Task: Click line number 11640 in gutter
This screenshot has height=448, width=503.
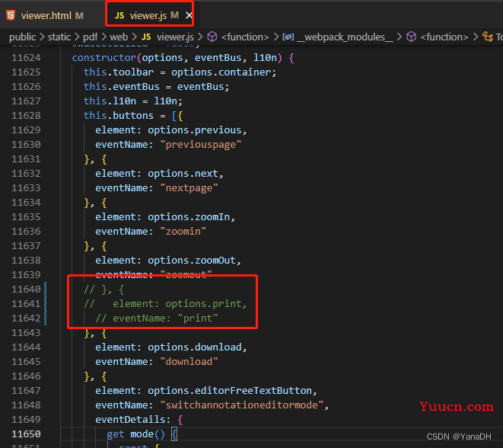Action: click(27, 290)
